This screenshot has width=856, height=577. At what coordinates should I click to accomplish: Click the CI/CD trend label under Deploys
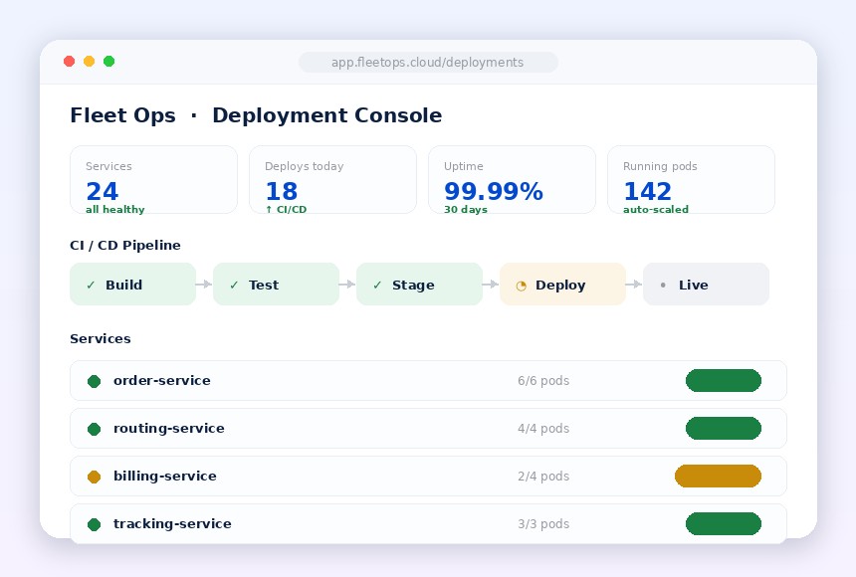tap(286, 210)
